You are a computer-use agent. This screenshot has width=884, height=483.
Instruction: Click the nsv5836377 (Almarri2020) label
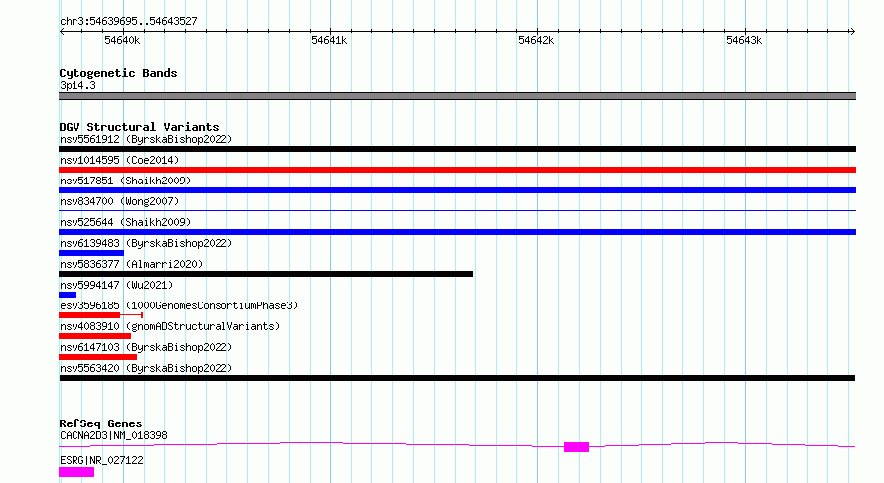131,264
